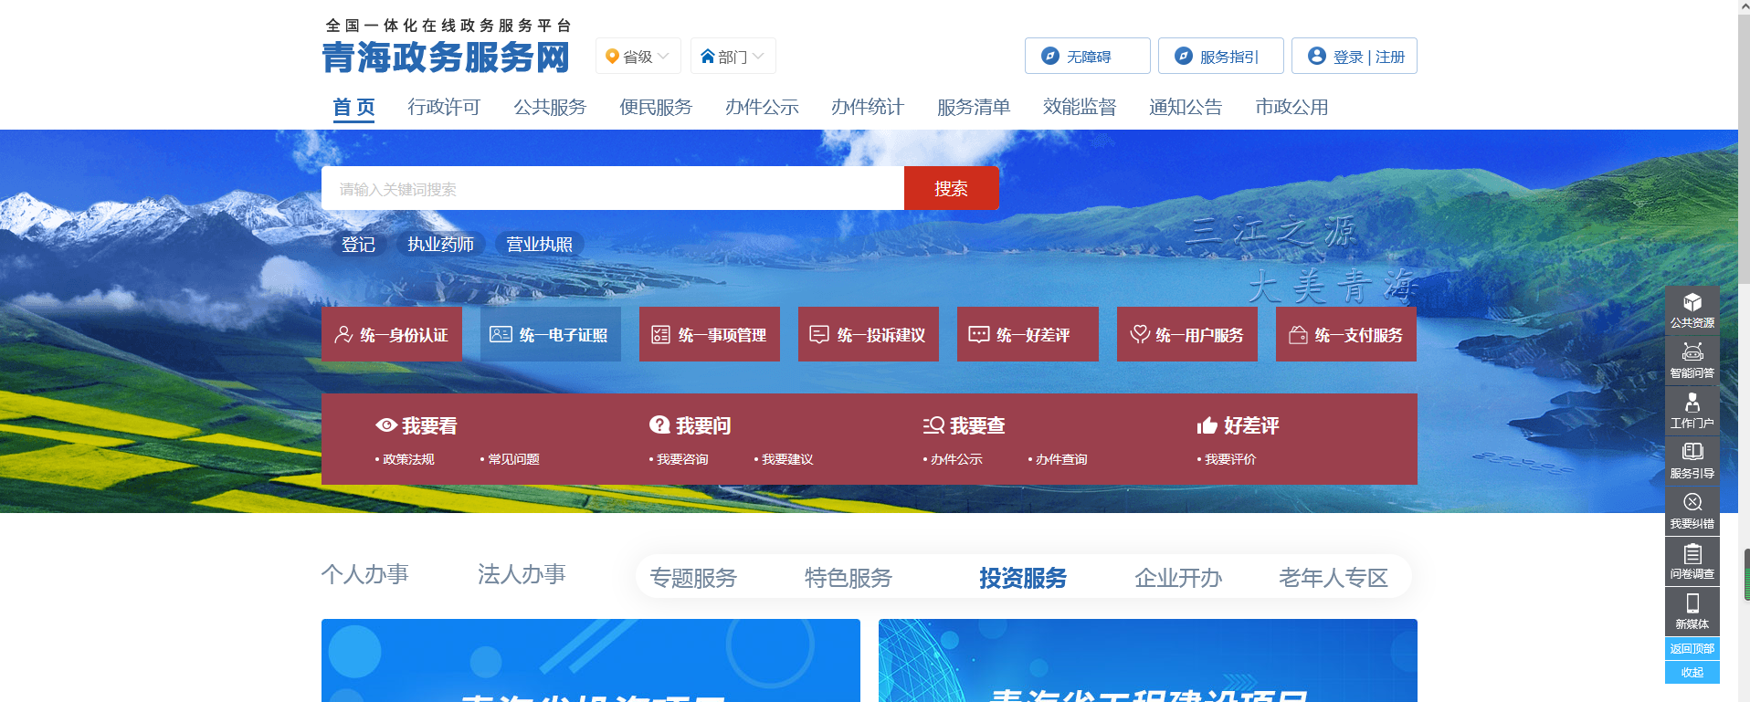
Task: Open the 问卷调查 clipboard icon
Action: [x=1692, y=561]
